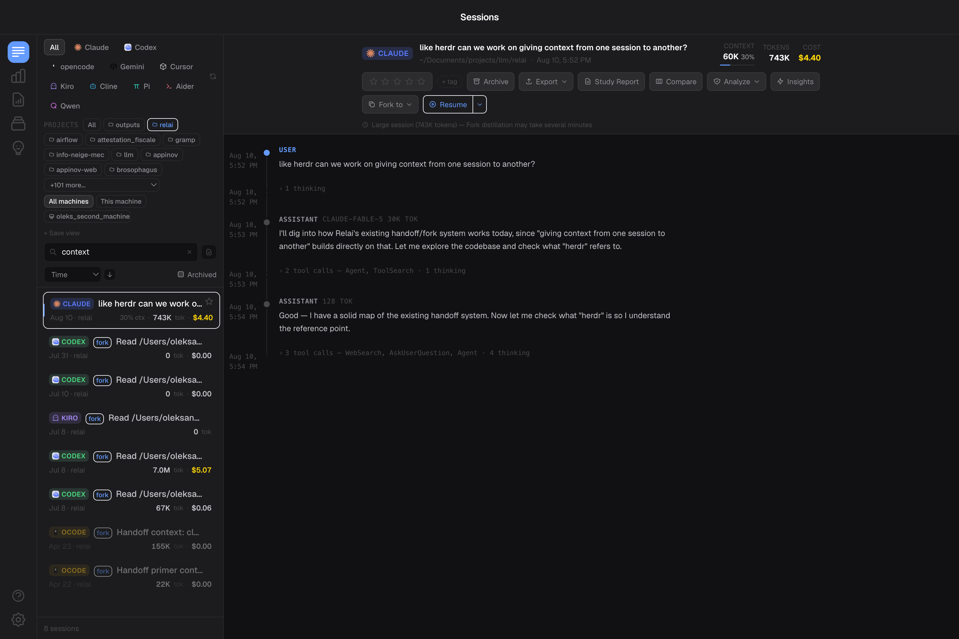Viewport: 959px width, 639px height.
Task: Open the Export dropdown
Action: [545, 82]
